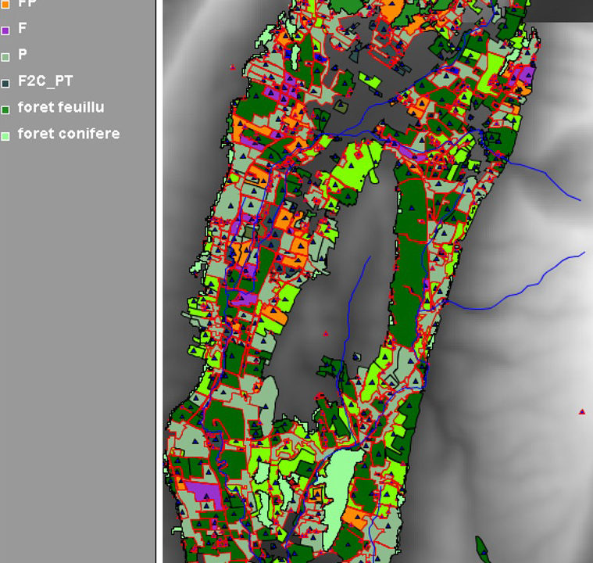Click the F class label in legend
The image size is (593, 563).
click(x=23, y=29)
